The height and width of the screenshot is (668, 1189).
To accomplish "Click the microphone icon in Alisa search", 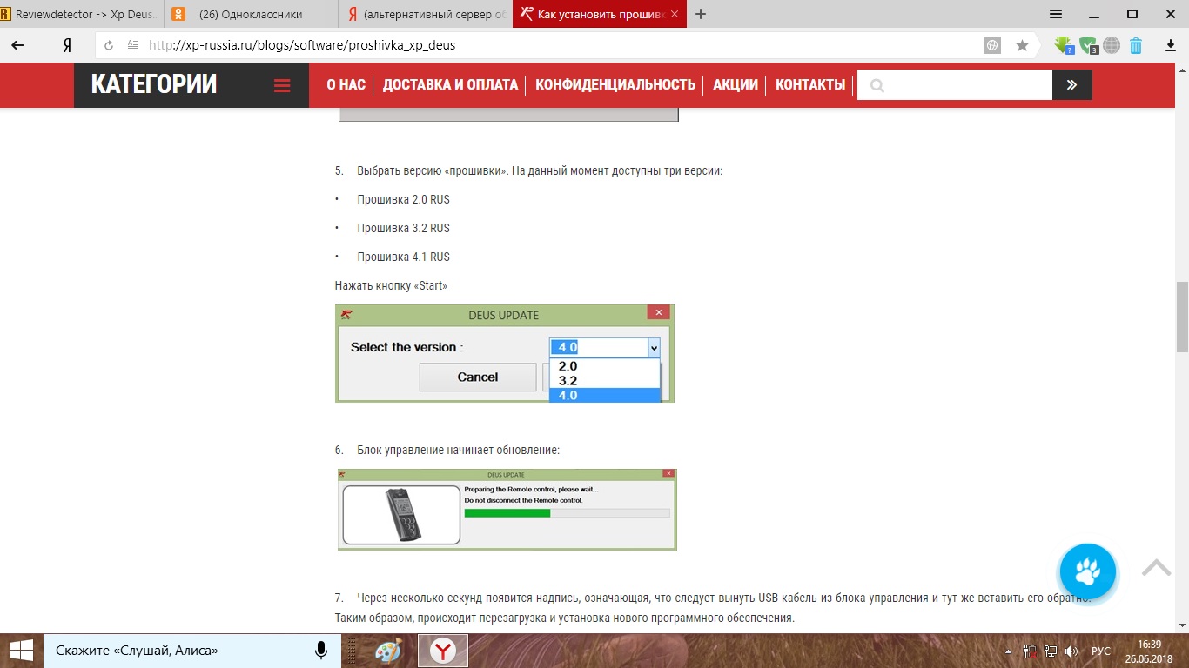I will tap(321, 651).
